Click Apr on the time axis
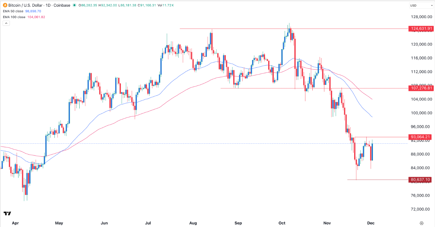435x227 pixels. coord(15,223)
